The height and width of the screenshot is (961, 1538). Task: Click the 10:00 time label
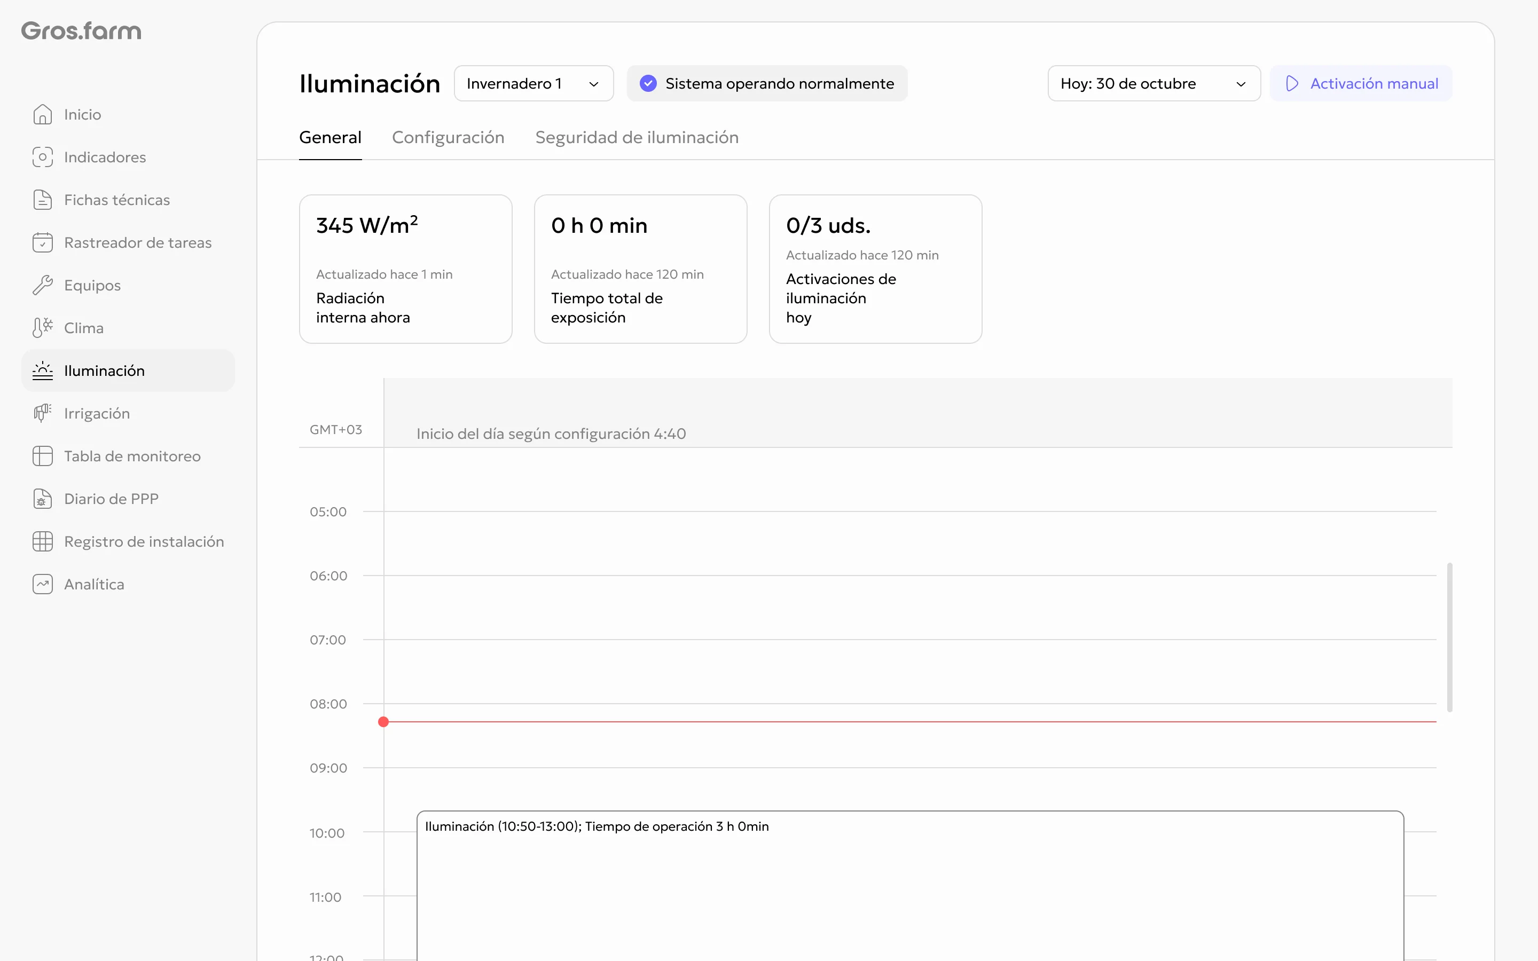pos(327,833)
